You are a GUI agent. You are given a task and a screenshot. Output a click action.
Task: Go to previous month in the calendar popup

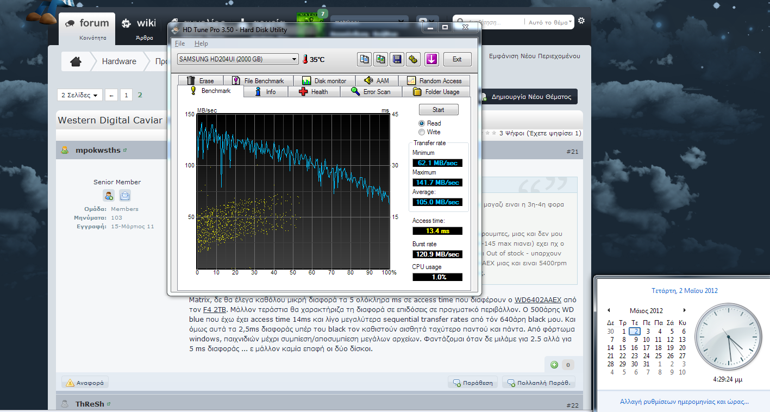609,311
